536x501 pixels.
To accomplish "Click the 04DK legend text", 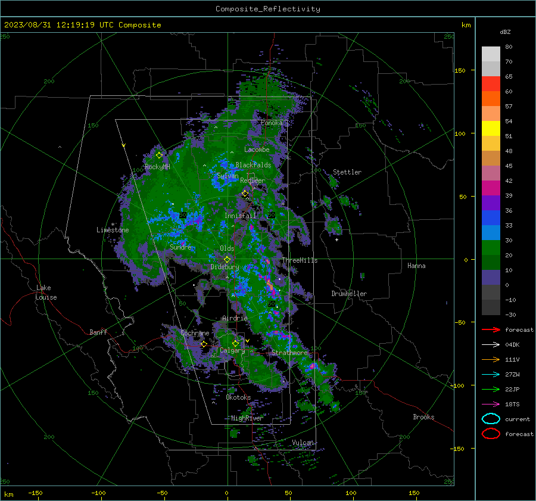I will click(512, 344).
